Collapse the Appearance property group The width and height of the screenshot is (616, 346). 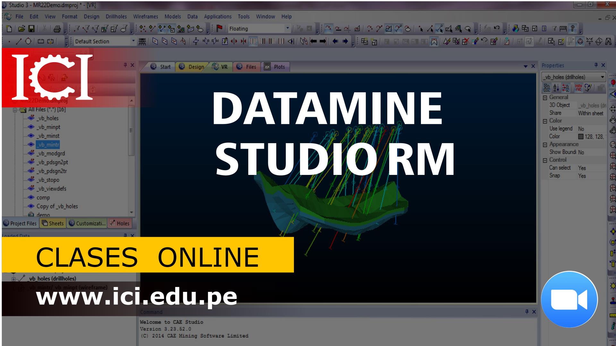545,145
